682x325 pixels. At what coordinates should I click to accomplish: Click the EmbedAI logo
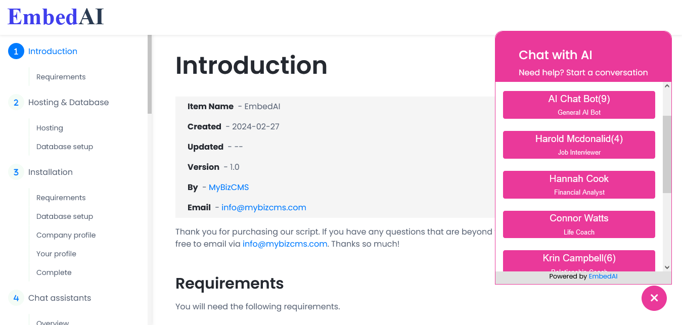point(56,17)
